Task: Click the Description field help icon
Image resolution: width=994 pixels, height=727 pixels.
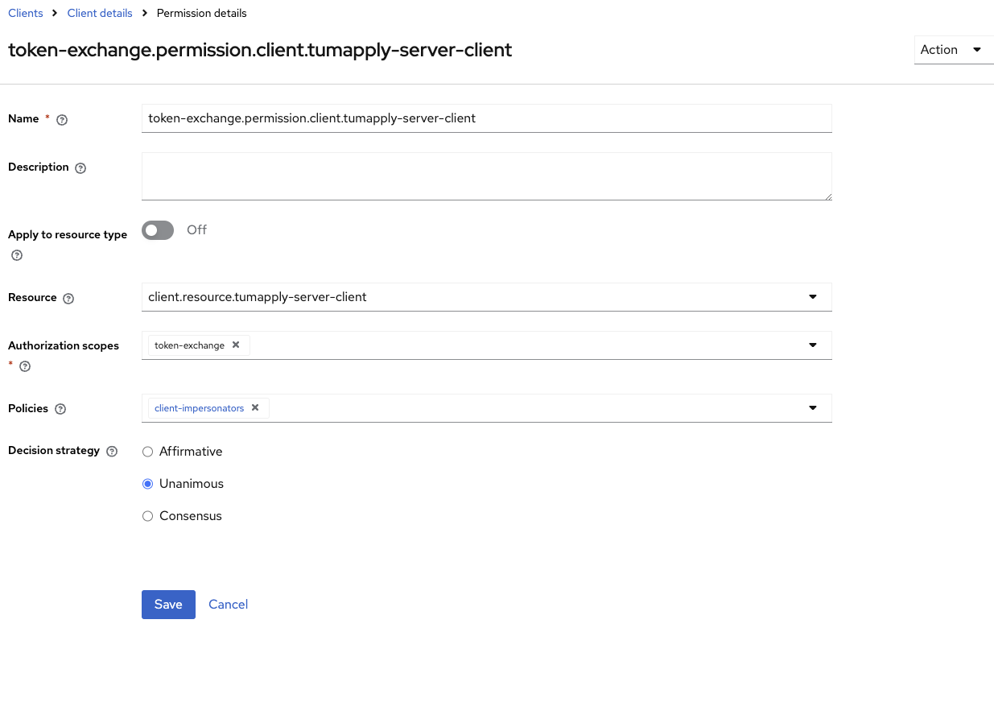Action: (80, 167)
